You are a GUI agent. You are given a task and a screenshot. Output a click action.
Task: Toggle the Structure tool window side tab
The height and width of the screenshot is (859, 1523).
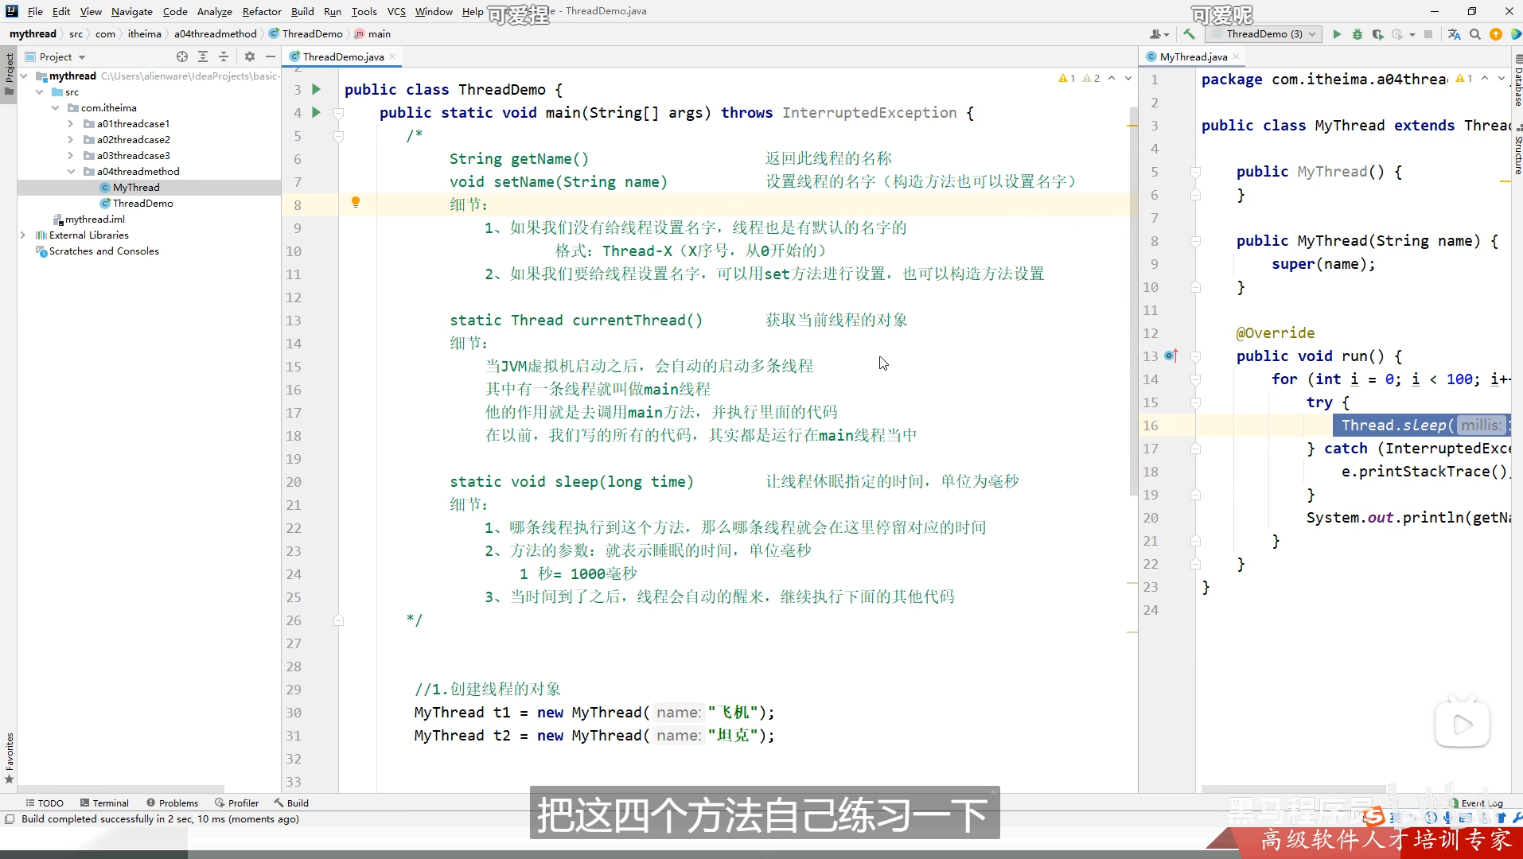[1517, 151]
